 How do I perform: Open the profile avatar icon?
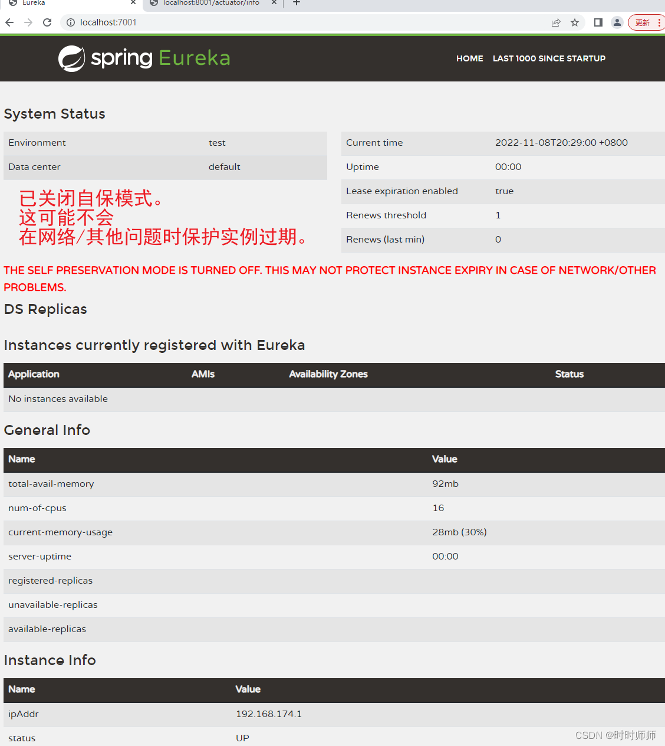click(x=617, y=22)
